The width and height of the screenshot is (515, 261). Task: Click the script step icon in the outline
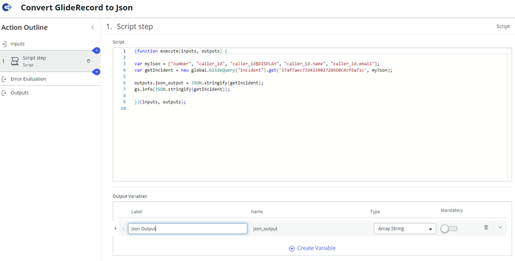[x=15, y=61]
